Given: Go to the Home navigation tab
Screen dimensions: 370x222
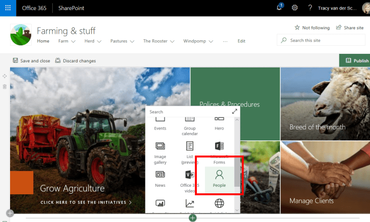Looking at the screenshot, I should 43,41.
